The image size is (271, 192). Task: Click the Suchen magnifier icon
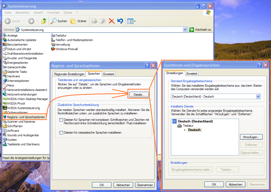(54, 21)
